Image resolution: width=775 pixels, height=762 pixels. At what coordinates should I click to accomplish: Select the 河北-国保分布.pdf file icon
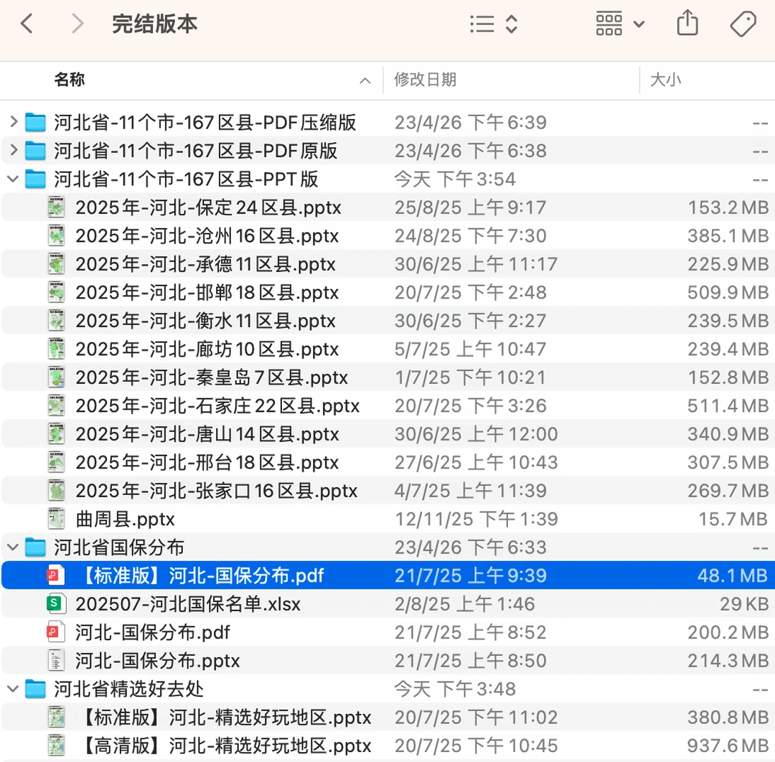point(56,633)
